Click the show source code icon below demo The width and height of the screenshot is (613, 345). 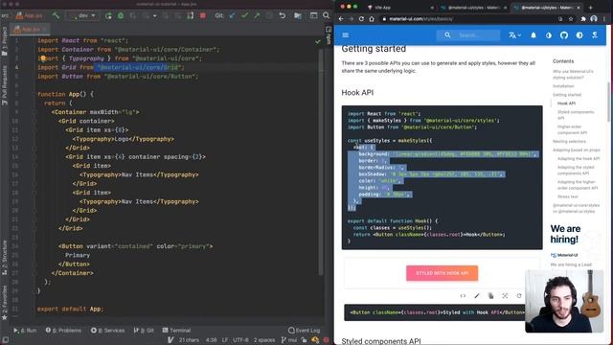(x=463, y=296)
